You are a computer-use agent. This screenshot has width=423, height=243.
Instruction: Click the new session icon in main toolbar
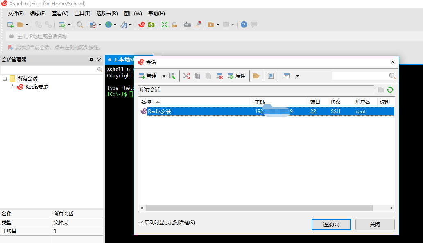tap(10, 25)
